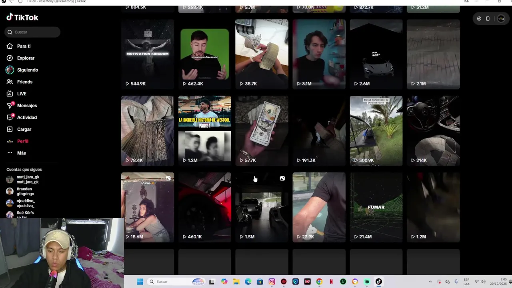
Task: Open Mama photo post with 18.6M views
Action: 148,207
